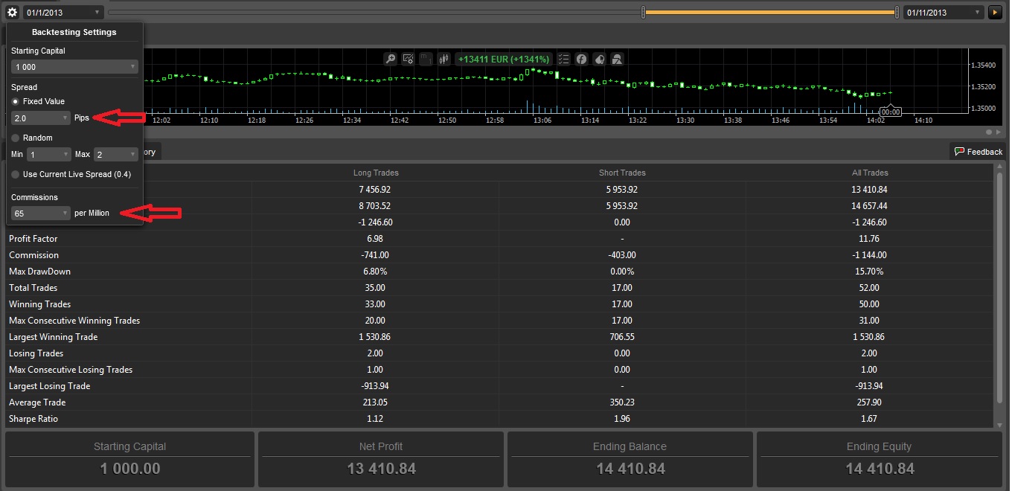
Task: Select the Average Trade row label
Action: coord(37,402)
